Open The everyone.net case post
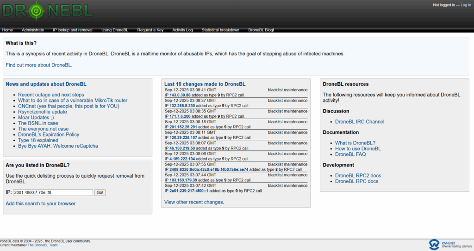The height and width of the screenshot is (251, 474). [43, 129]
